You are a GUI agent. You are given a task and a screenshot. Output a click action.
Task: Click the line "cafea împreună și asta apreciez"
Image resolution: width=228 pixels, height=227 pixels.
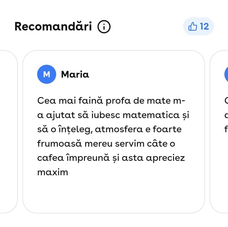pyautogui.click(x=111, y=158)
